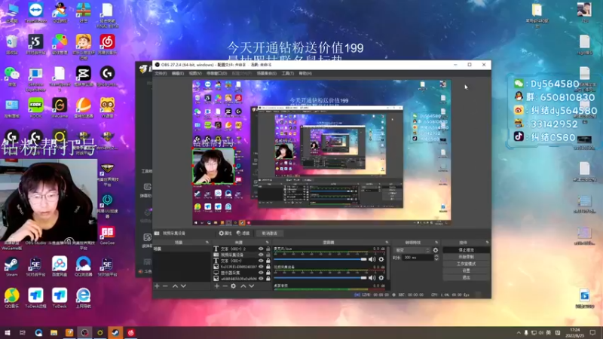
Task: Toggle lock on 视频采集设备 source
Action: click(268, 255)
